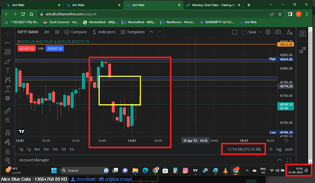The height and width of the screenshot is (183, 315).
Task: Click the blue 42747.15 buy button
Action: pos(55,49)
